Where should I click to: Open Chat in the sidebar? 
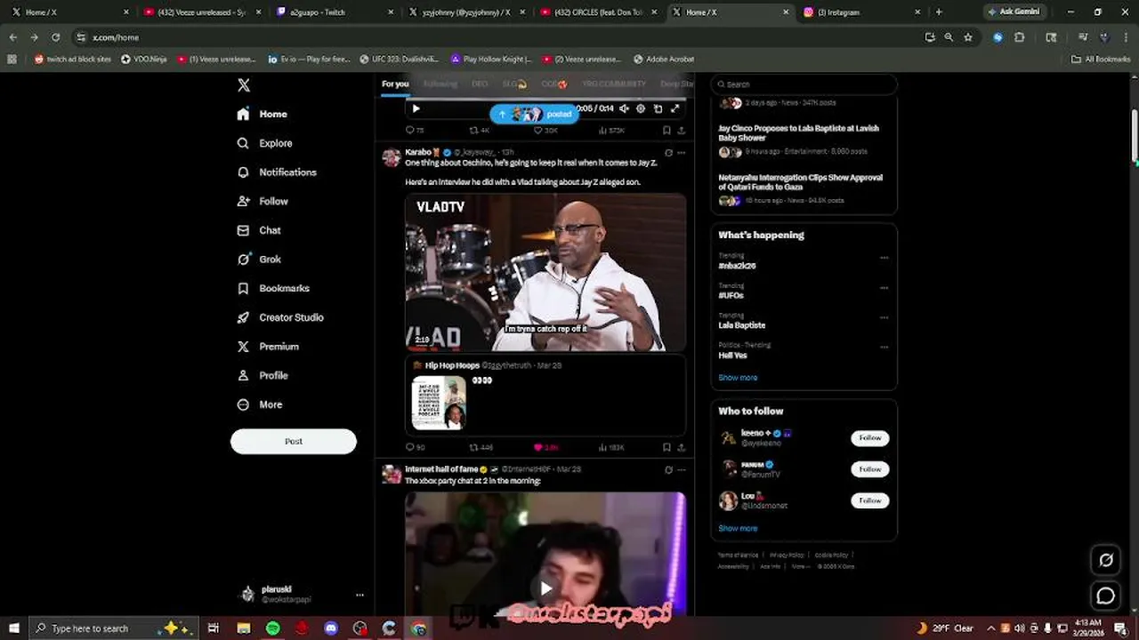259,230
